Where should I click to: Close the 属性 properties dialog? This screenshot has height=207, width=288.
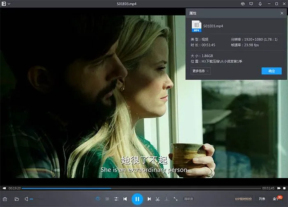[x=282, y=13]
